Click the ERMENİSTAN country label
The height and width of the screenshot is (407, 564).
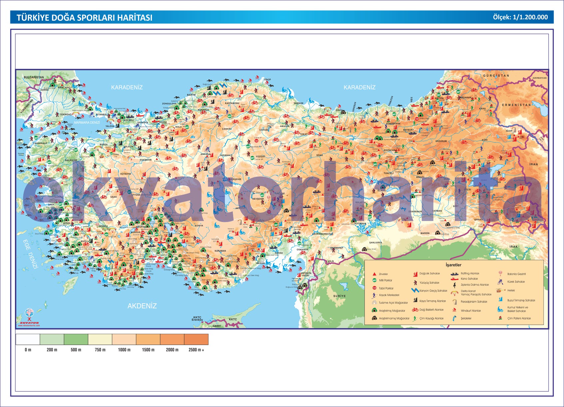(x=516, y=105)
